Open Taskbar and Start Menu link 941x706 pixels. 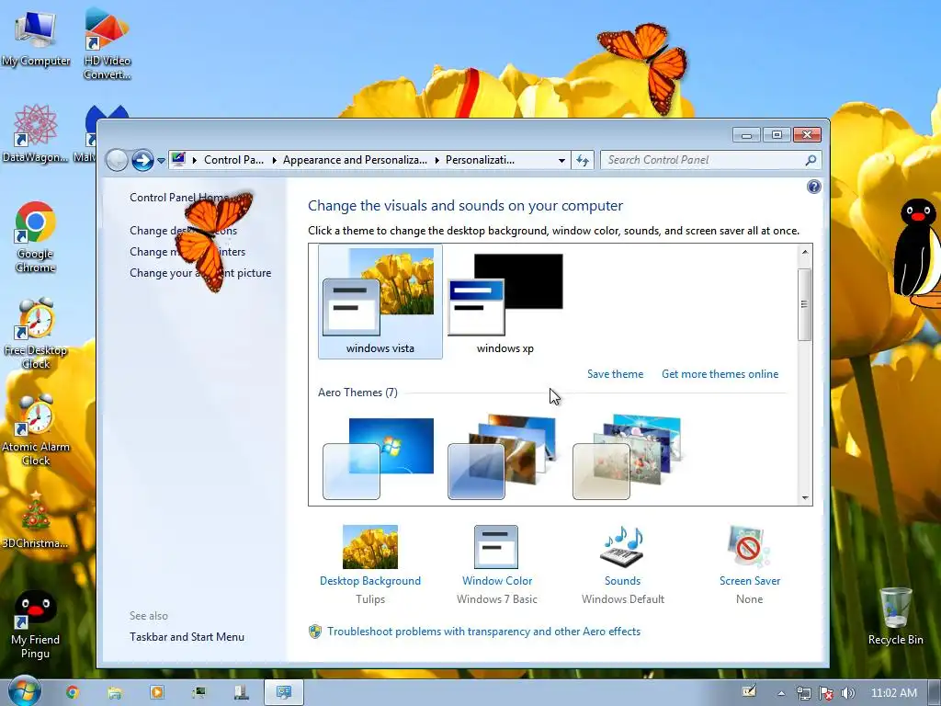pyautogui.click(x=187, y=637)
